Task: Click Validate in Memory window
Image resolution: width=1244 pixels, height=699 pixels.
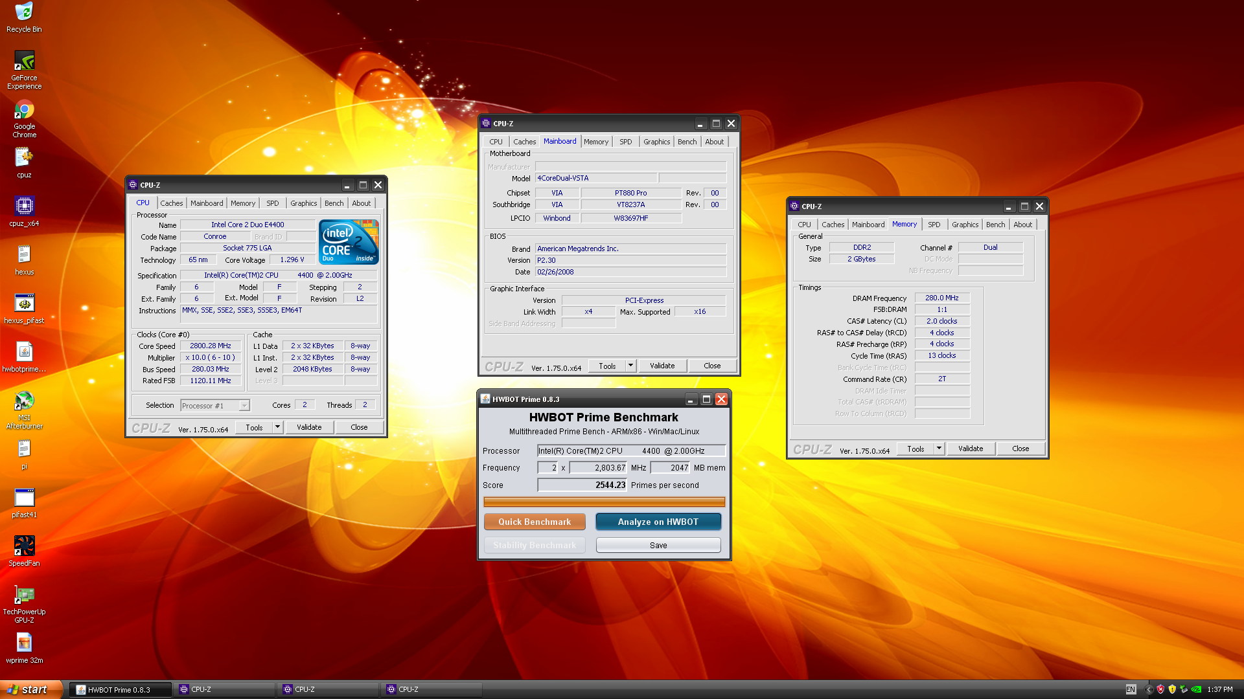Action: point(971,449)
